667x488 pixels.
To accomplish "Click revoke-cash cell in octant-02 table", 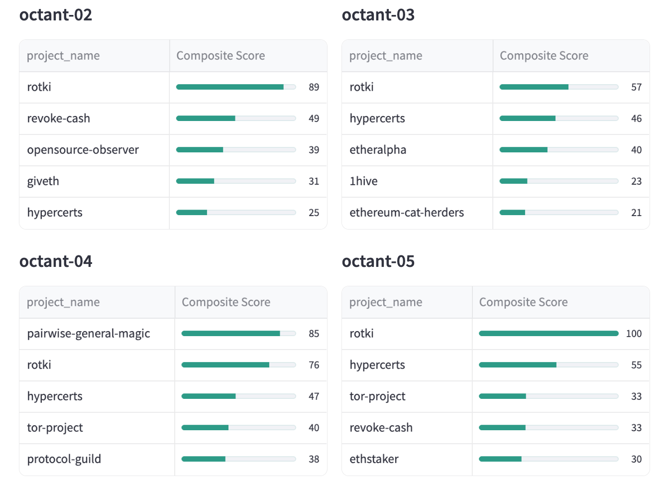I will (59, 119).
